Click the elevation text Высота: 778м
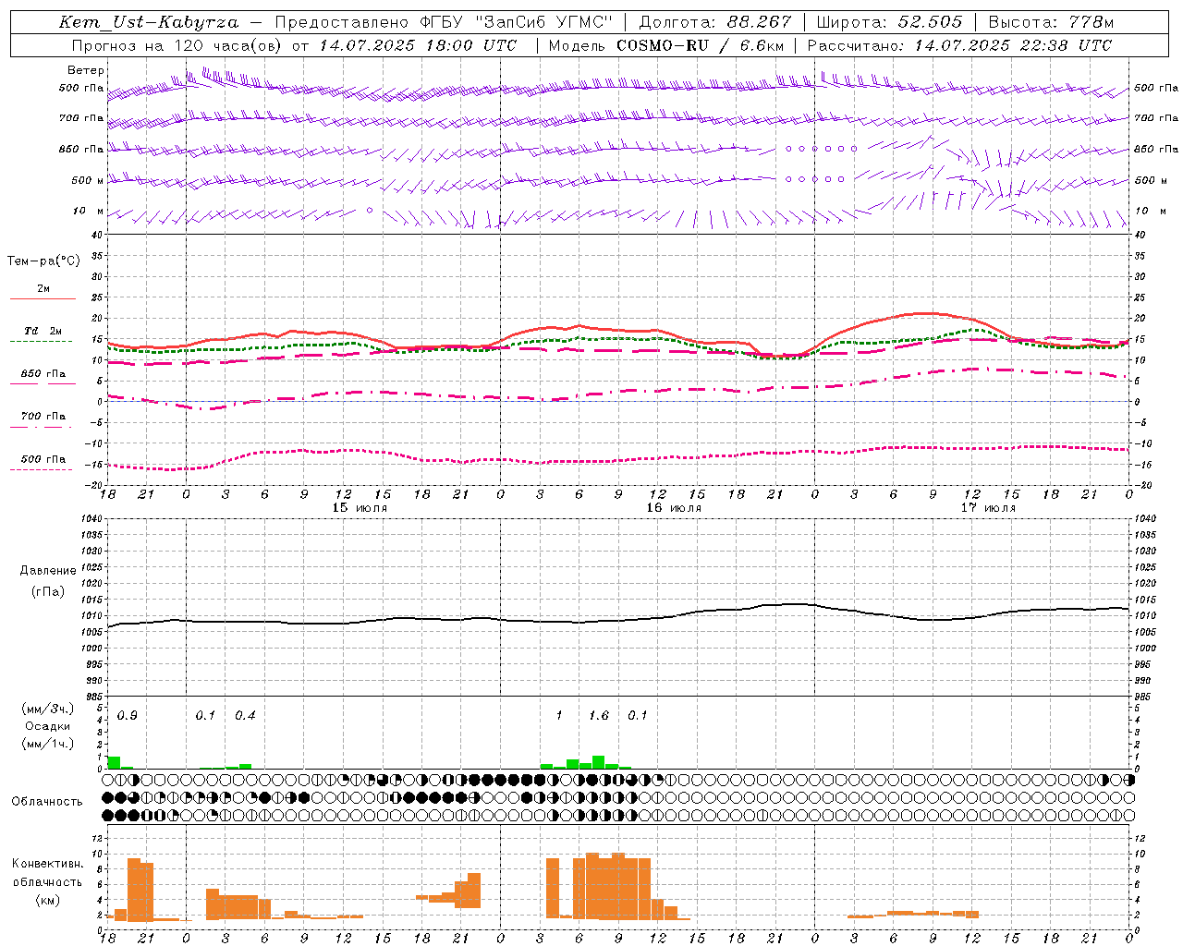 (x=1051, y=22)
